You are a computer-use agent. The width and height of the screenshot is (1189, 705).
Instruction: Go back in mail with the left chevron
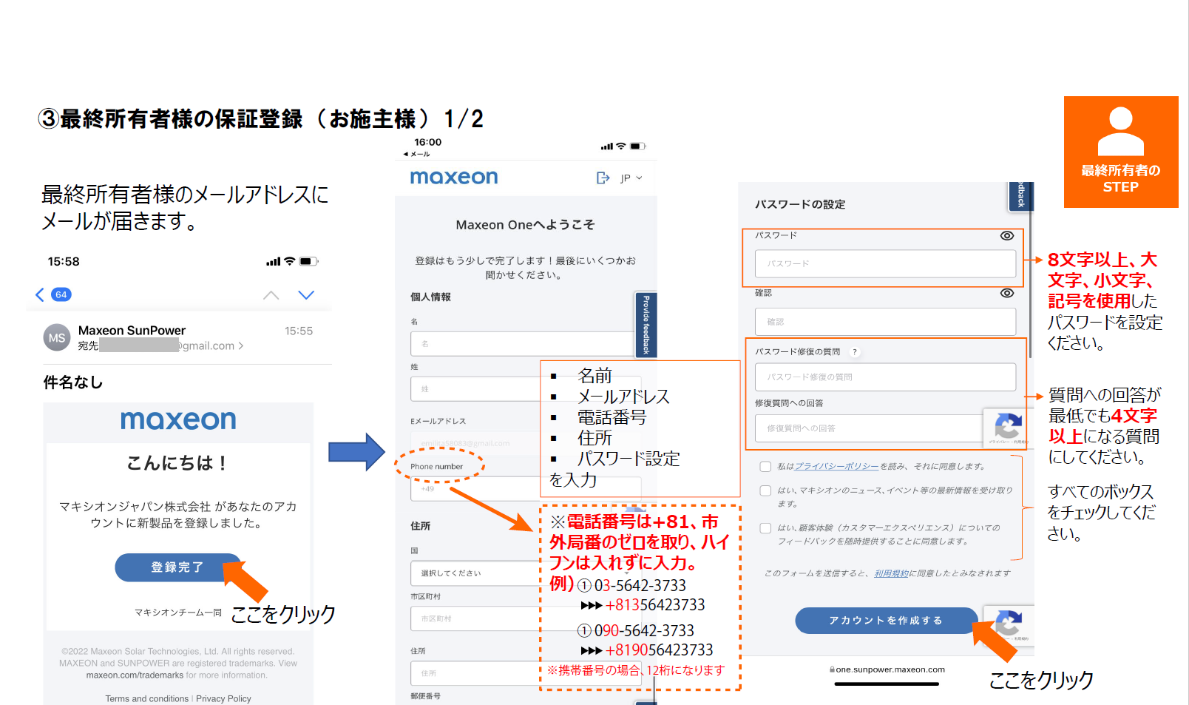point(40,294)
